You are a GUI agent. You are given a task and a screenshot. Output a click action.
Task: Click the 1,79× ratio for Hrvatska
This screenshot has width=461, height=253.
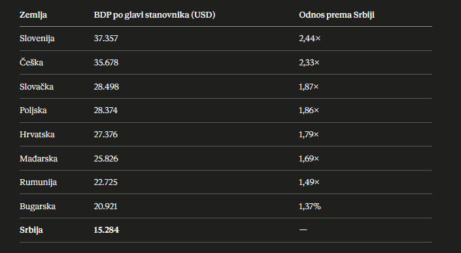pyautogui.click(x=309, y=135)
